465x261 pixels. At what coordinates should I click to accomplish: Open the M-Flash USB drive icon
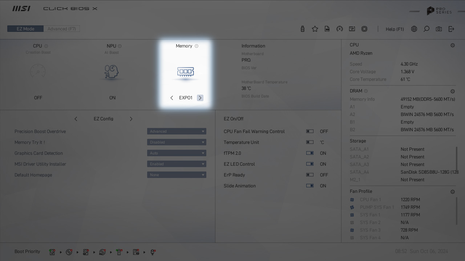(303, 29)
